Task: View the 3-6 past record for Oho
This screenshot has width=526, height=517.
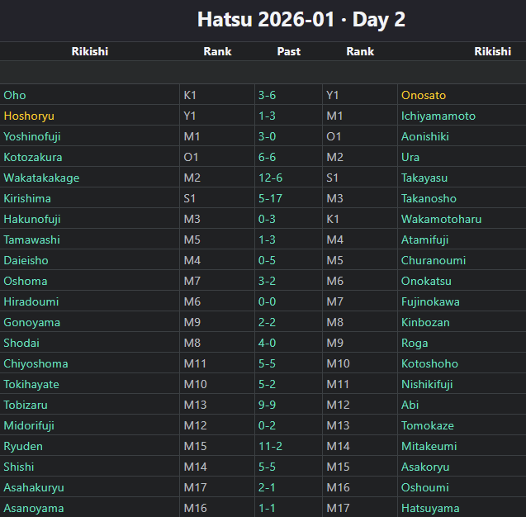Action: pos(267,95)
